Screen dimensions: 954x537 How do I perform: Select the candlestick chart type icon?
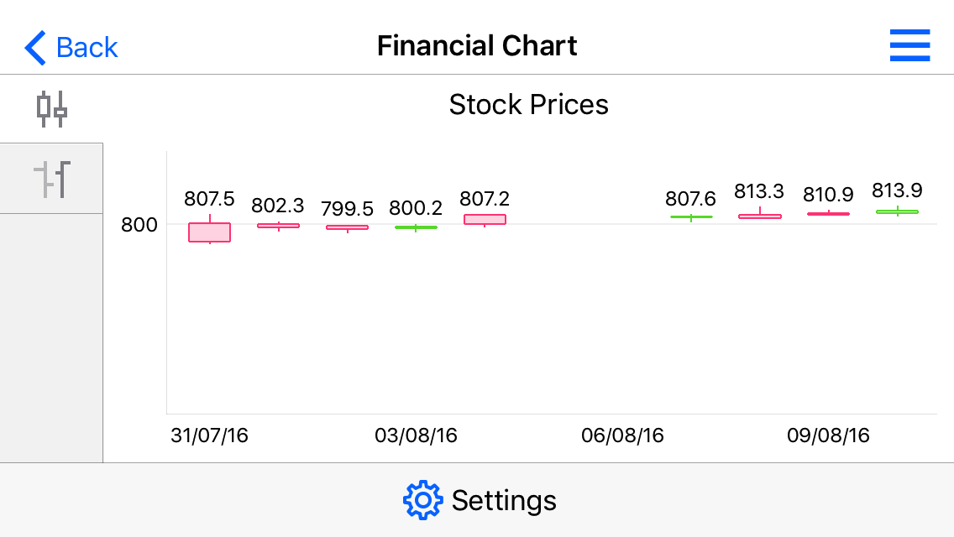click(x=50, y=109)
